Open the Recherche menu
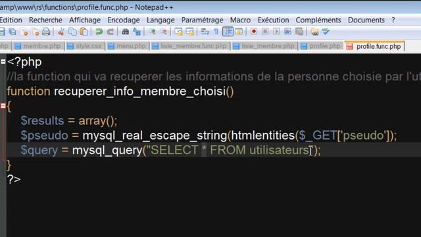 tap(45, 20)
